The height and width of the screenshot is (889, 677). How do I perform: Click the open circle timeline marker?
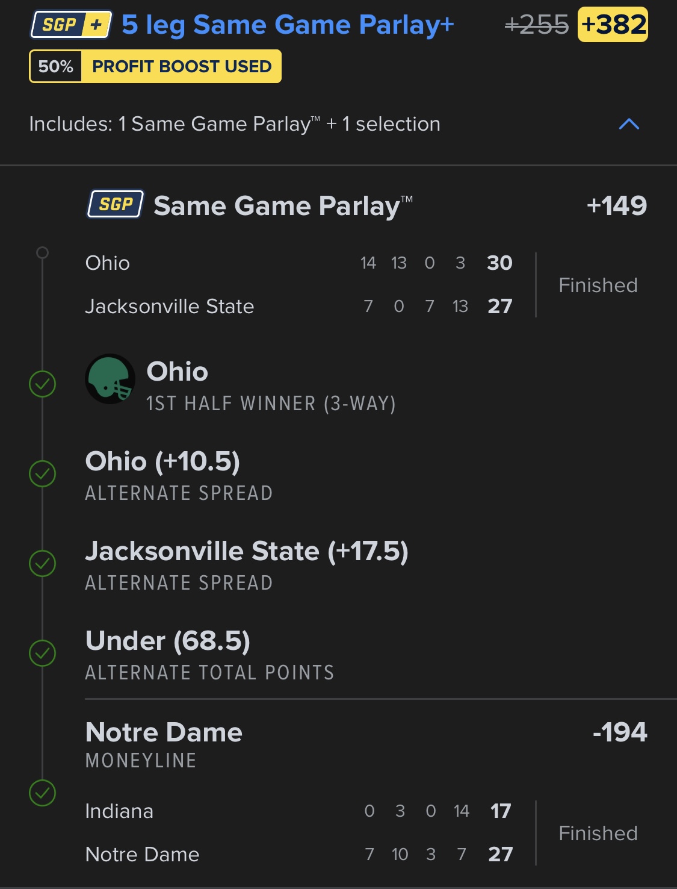(x=42, y=252)
